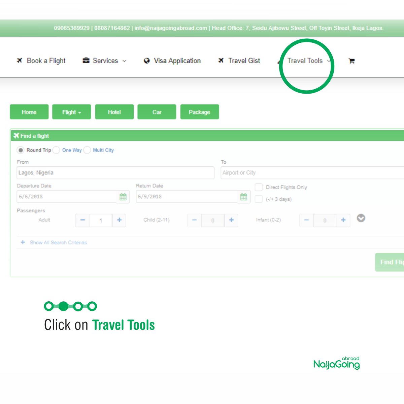Switch to the Hotel tab
Image resolution: width=404 pixels, height=404 pixels.
[114, 112]
